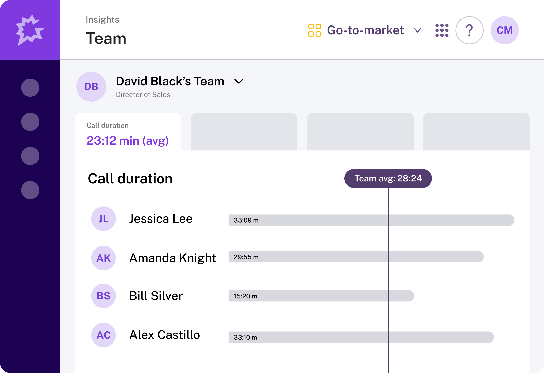
Task: Open the CM user avatar menu
Action: click(504, 30)
